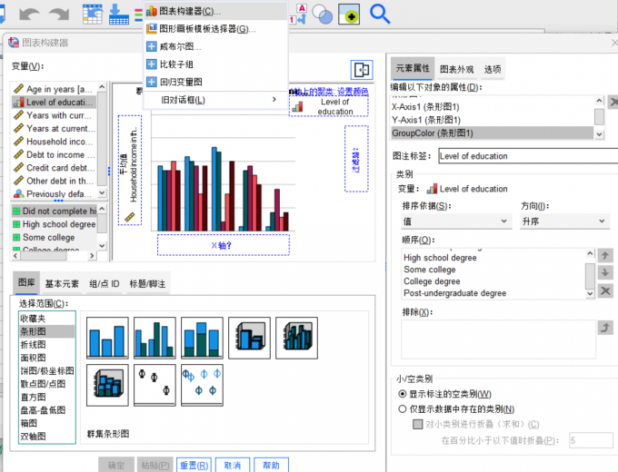This screenshot has width=618, height=472.
Task: Choose 回归变量图 regression variable plots item
Action: [216, 82]
